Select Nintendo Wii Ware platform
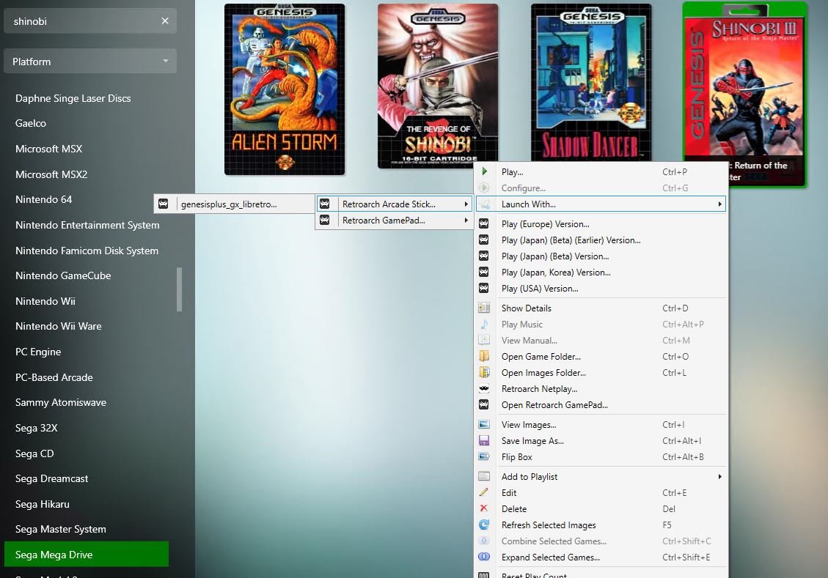The width and height of the screenshot is (828, 578). click(x=58, y=326)
